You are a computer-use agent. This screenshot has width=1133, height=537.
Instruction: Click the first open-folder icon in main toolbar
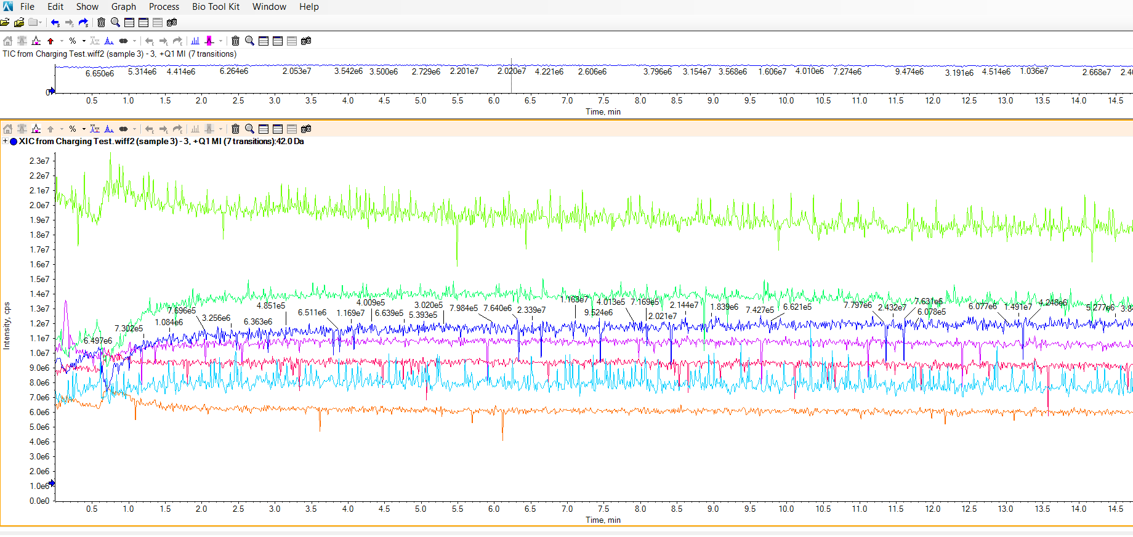pyautogui.click(x=5, y=23)
